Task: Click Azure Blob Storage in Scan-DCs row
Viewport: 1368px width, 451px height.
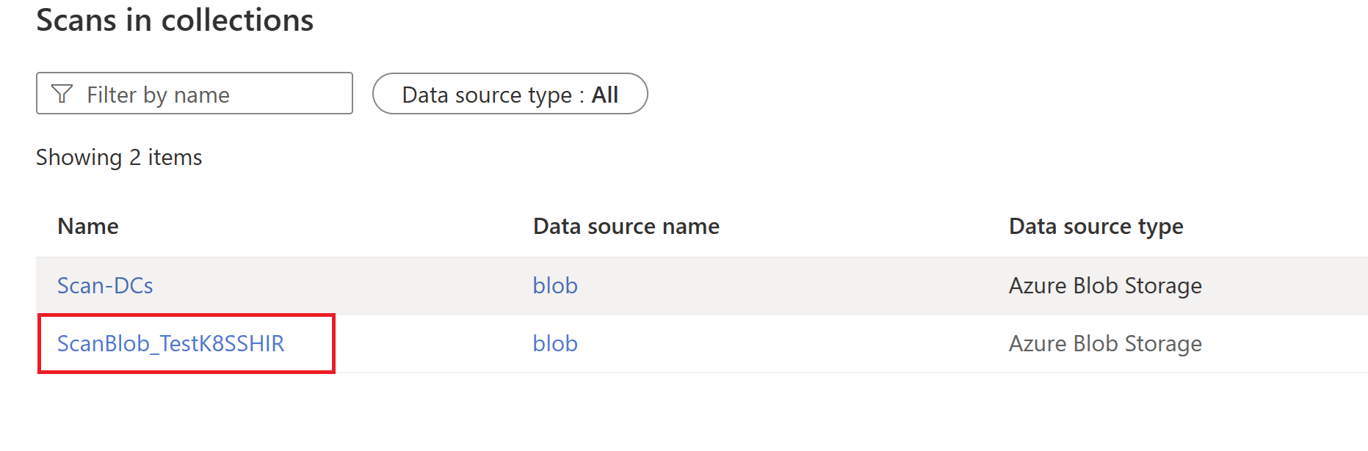Action: (1105, 285)
